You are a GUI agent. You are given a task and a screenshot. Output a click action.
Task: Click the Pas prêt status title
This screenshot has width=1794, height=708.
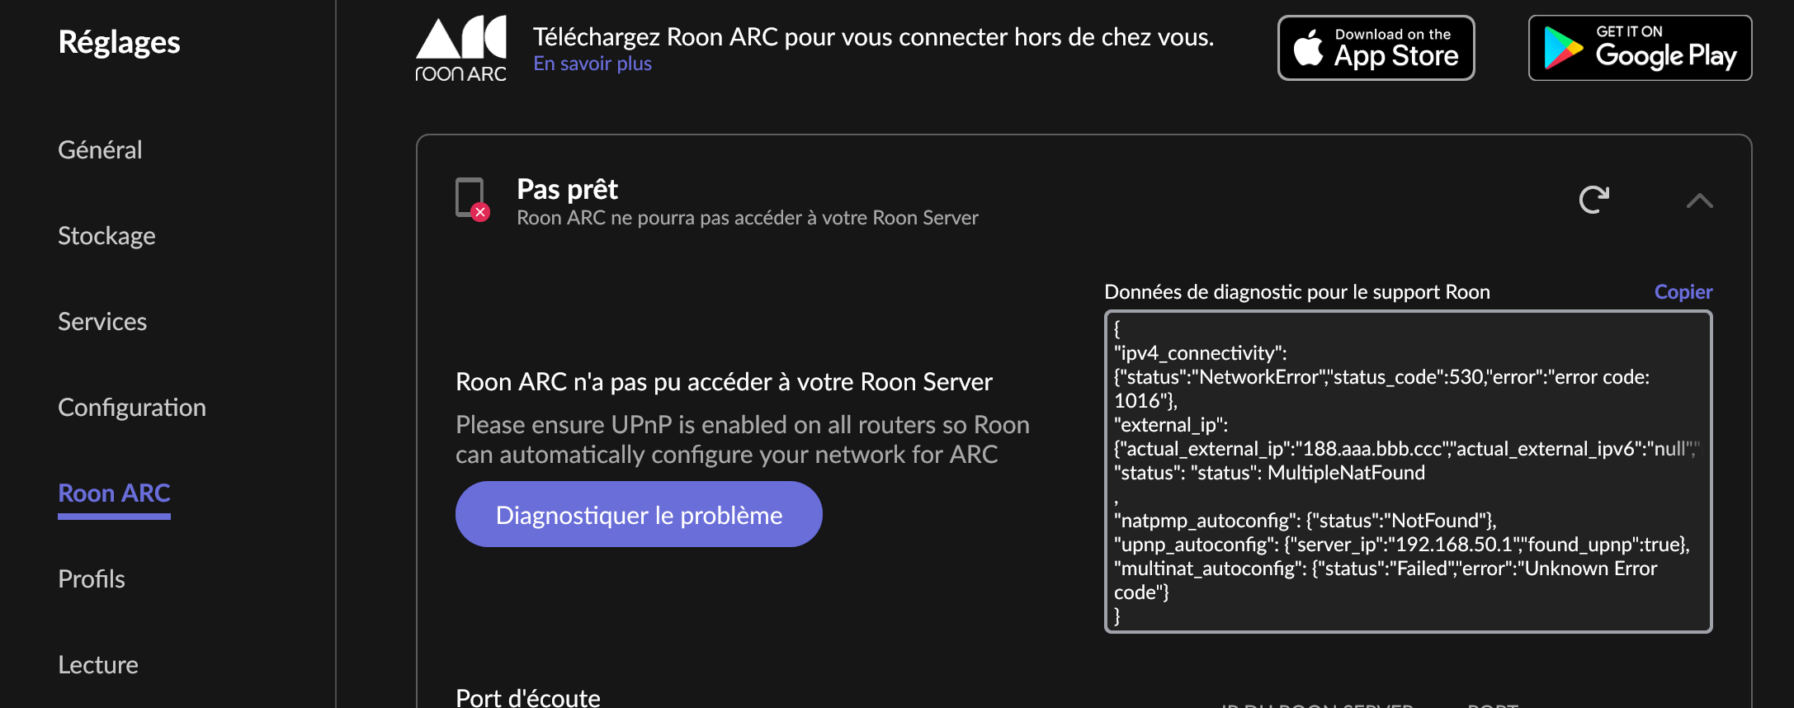point(568,190)
